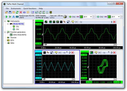The height and width of the screenshot is (91, 127).
Task: Click graph 1 yellow comment balloon icon
Action: pyautogui.click(x=73, y=22)
